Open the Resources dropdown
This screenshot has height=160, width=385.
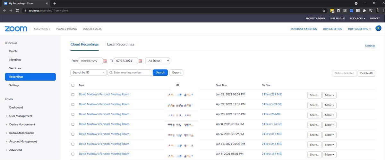point(357,18)
